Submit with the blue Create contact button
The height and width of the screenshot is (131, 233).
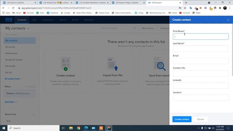tap(182, 119)
